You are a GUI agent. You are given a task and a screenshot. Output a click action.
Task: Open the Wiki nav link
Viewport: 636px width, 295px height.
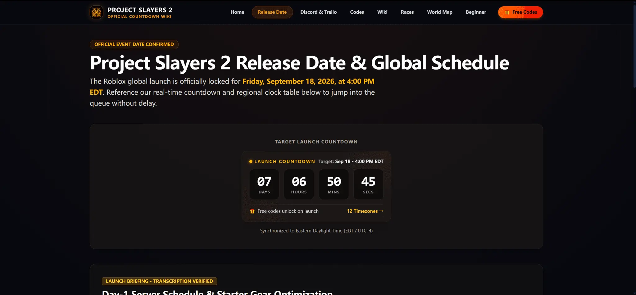[382, 12]
